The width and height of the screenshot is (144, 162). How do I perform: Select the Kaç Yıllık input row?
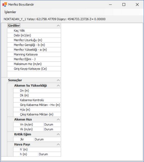coord(34,31)
